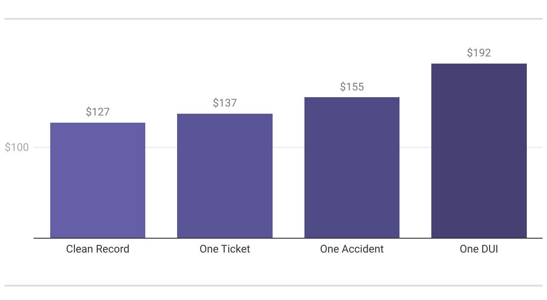Click the bottom horizontal divider line
The image size is (547, 300).
(x=273, y=285)
